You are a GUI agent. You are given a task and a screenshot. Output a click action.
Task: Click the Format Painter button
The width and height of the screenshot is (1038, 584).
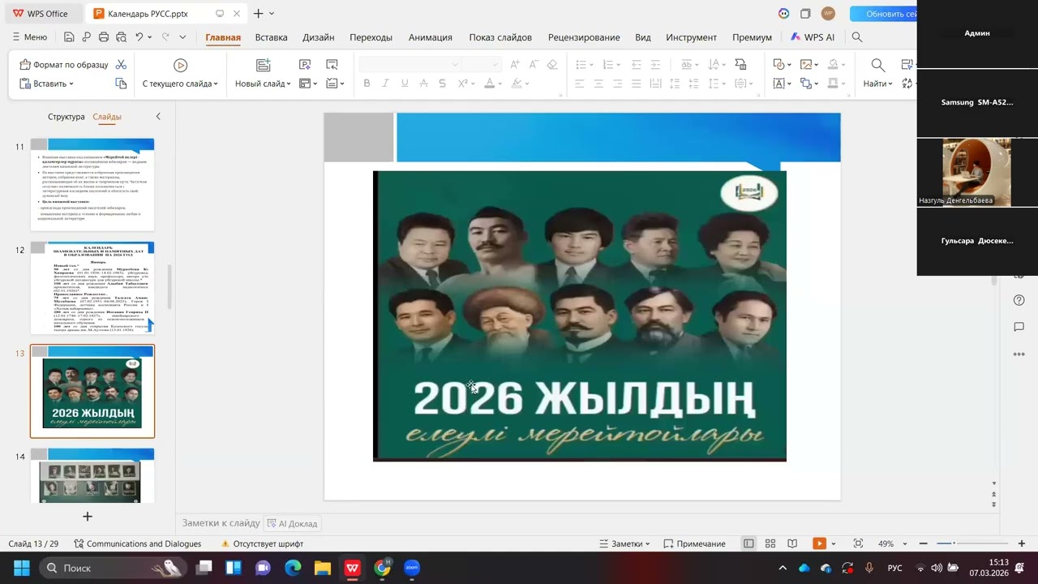click(x=63, y=65)
